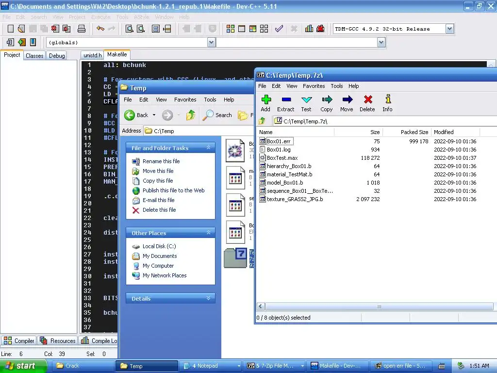Click the 7-Zip path field C:\Temp\Temp.7z\

[x=385, y=121]
